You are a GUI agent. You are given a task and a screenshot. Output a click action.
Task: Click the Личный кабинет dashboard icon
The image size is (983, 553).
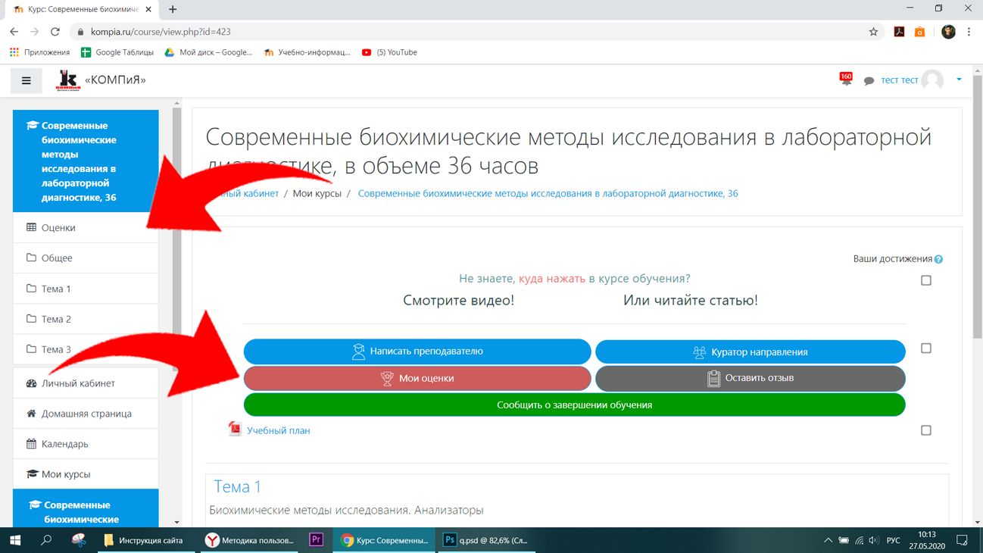point(31,383)
